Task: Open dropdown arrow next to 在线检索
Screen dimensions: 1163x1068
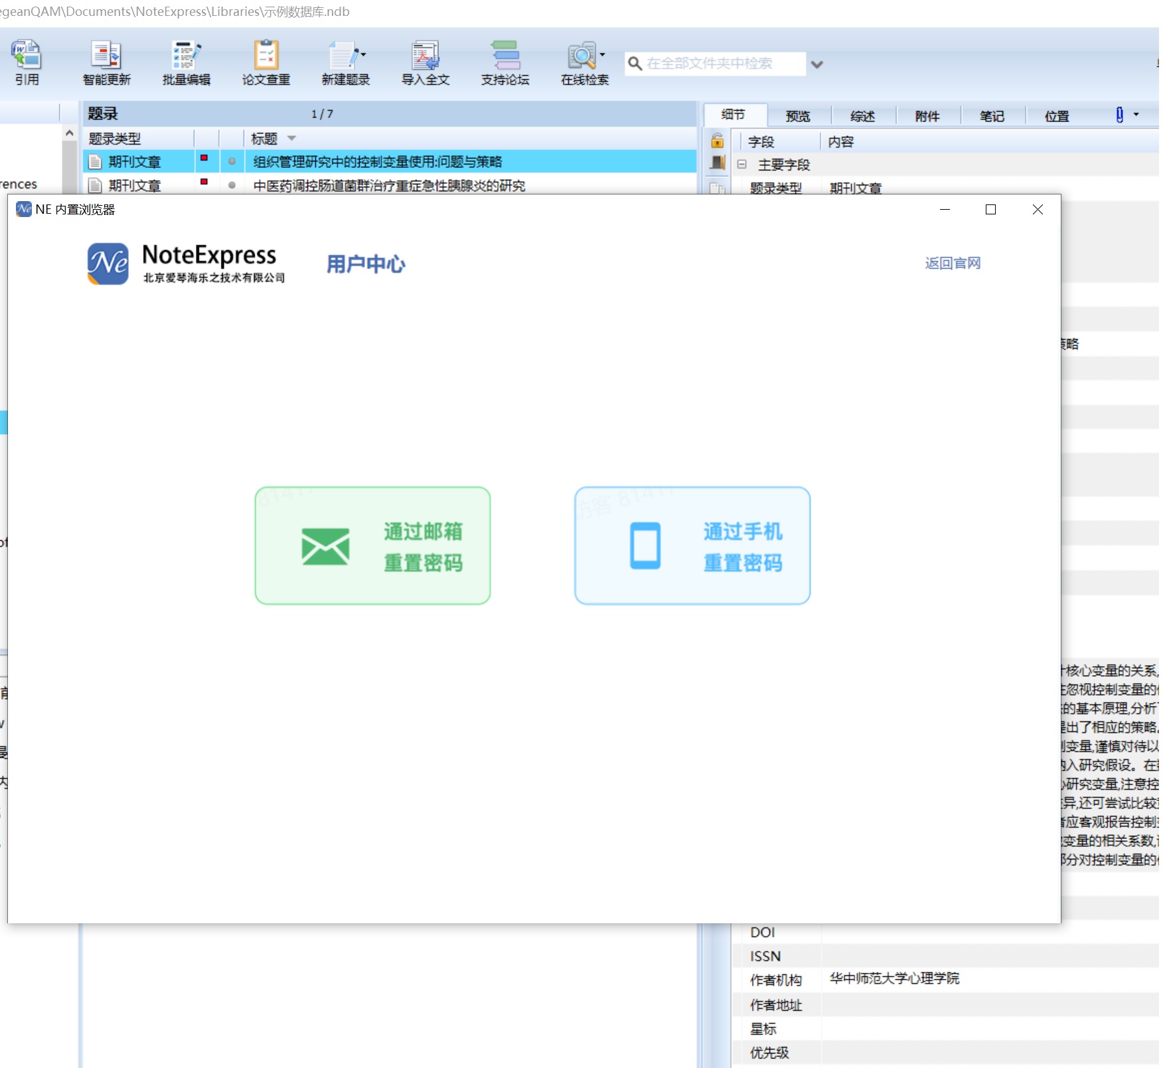Action: [x=602, y=54]
